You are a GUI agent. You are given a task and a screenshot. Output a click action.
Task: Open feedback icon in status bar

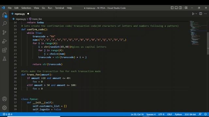tap(200, 114)
